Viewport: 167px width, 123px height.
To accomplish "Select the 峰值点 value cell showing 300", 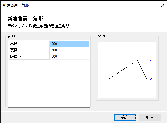I will click(70, 56).
